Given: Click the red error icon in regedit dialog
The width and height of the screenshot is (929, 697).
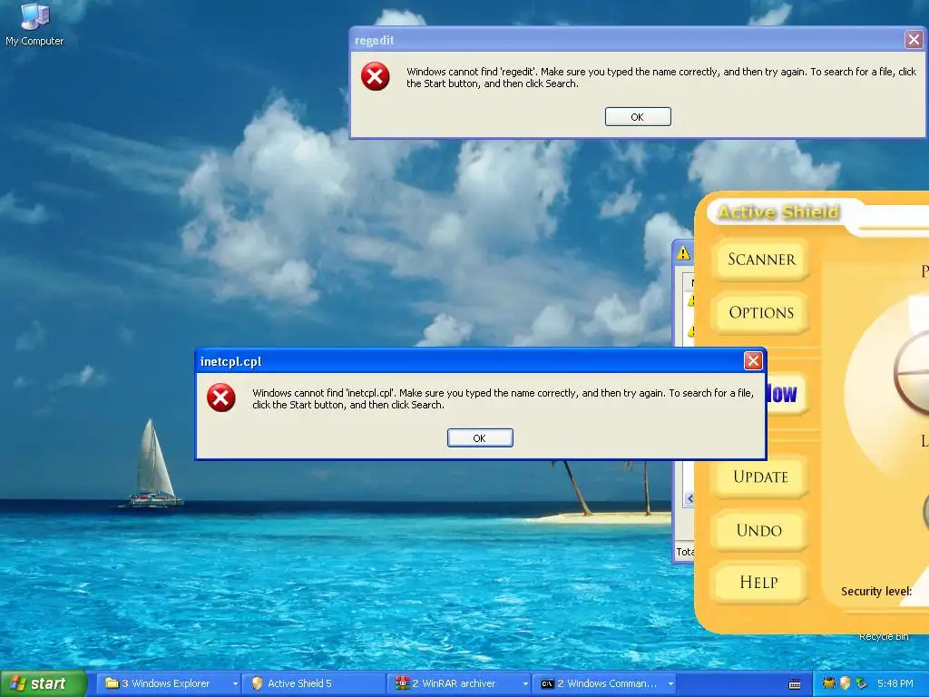Looking at the screenshot, I should (376, 76).
